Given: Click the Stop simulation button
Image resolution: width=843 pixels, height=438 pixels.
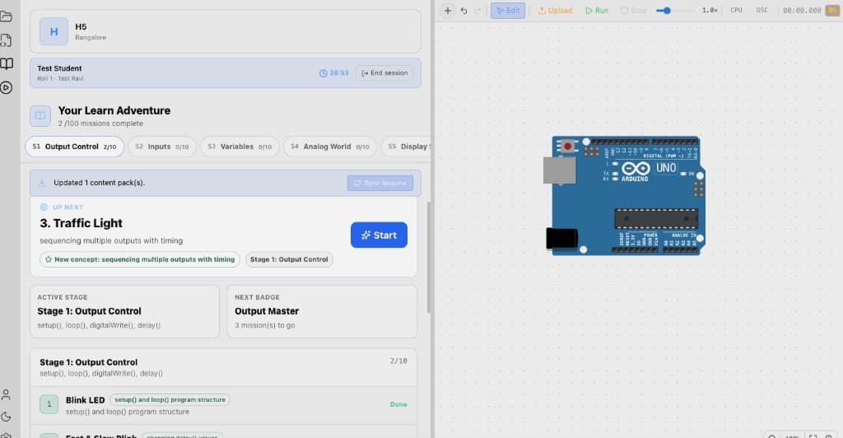Looking at the screenshot, I should point(633,11).
